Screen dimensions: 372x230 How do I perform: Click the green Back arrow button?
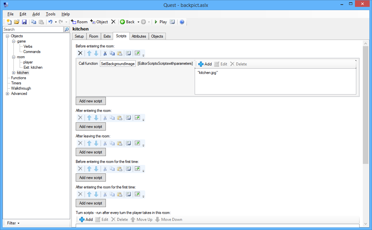(127, 22)
